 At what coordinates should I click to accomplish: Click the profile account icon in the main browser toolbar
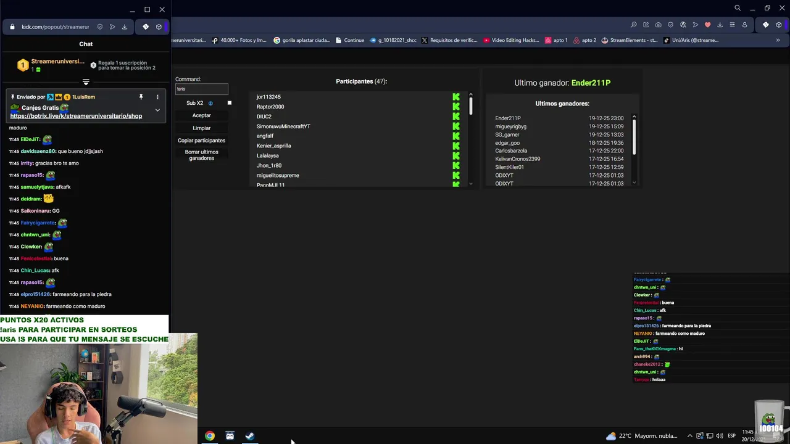pos(744,25)
